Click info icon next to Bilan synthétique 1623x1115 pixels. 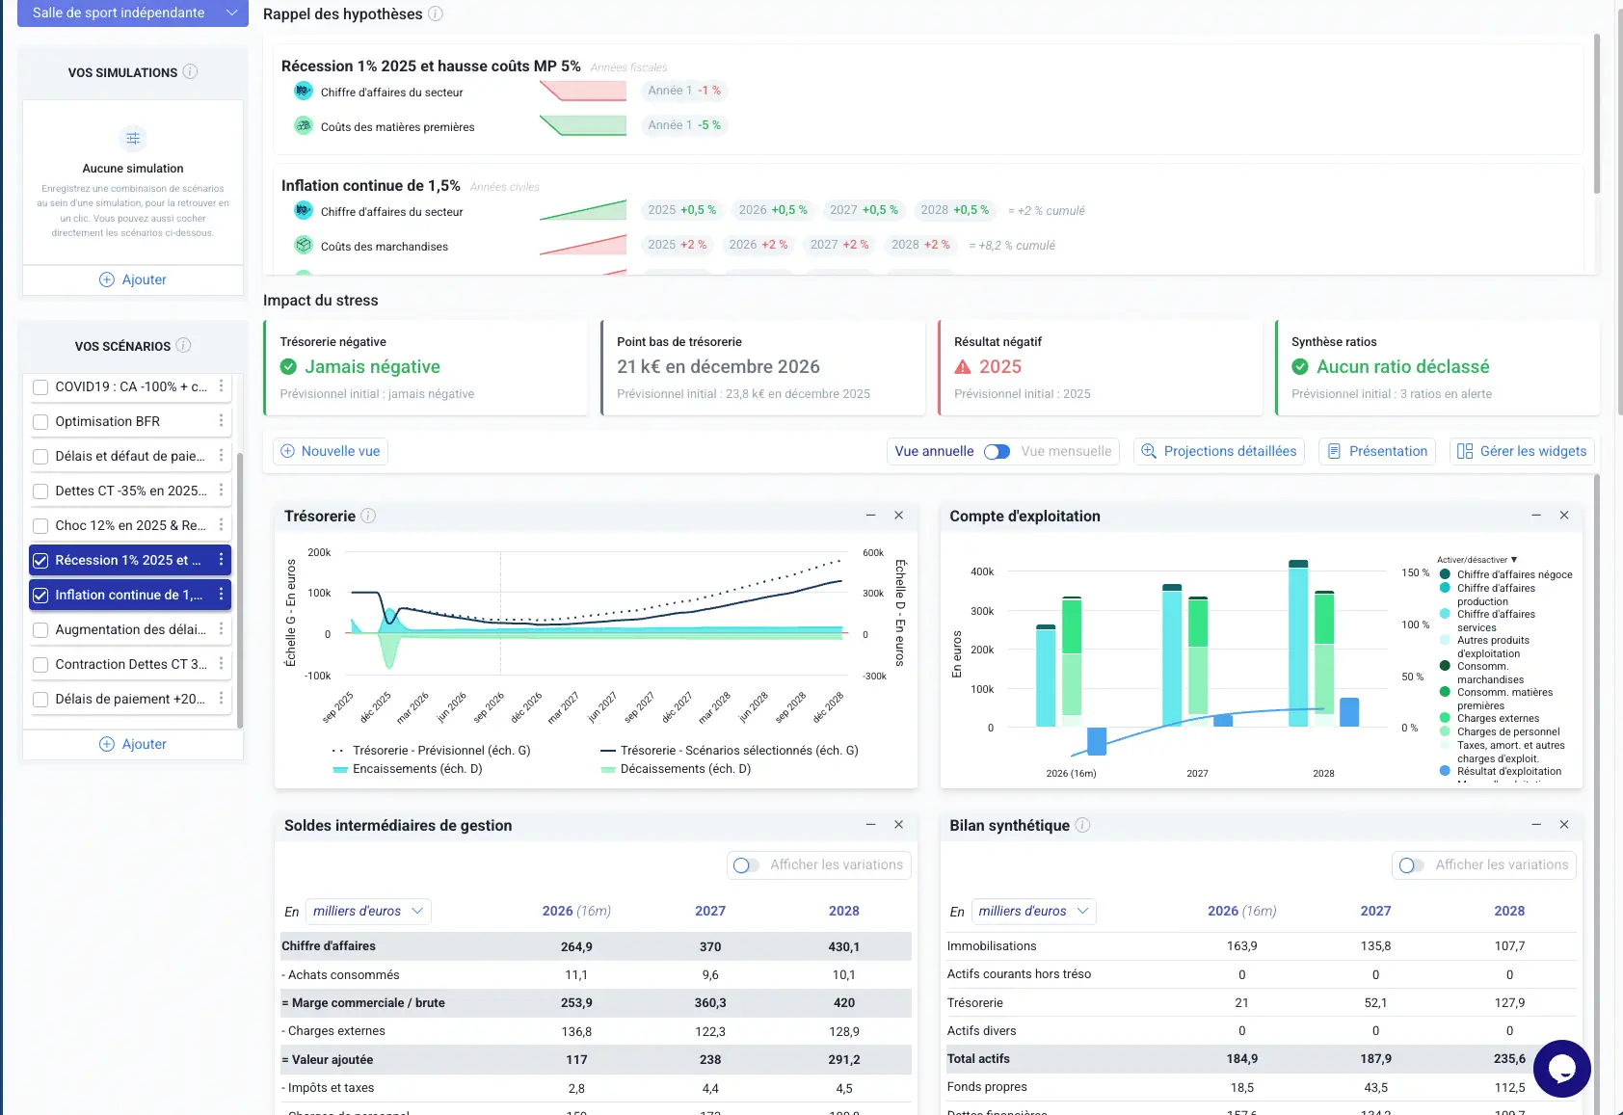[x=1082, y=825]
